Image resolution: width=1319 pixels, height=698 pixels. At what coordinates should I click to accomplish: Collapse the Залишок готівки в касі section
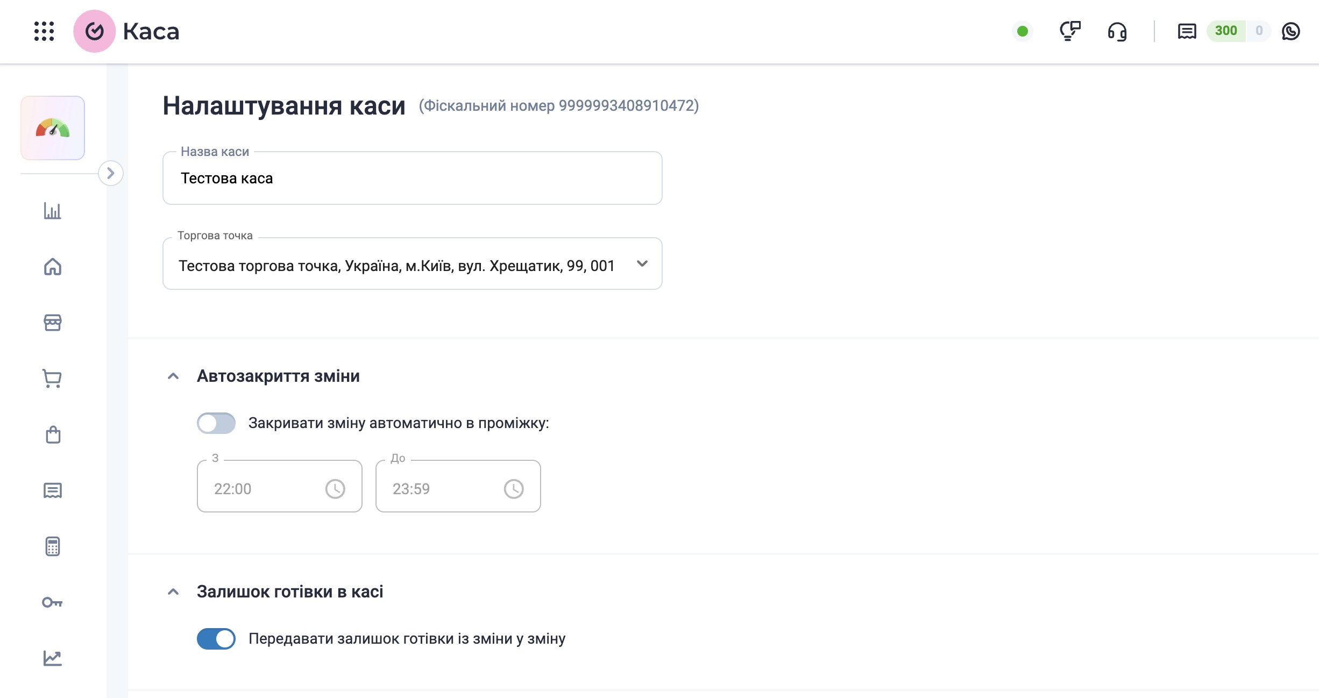173,592
